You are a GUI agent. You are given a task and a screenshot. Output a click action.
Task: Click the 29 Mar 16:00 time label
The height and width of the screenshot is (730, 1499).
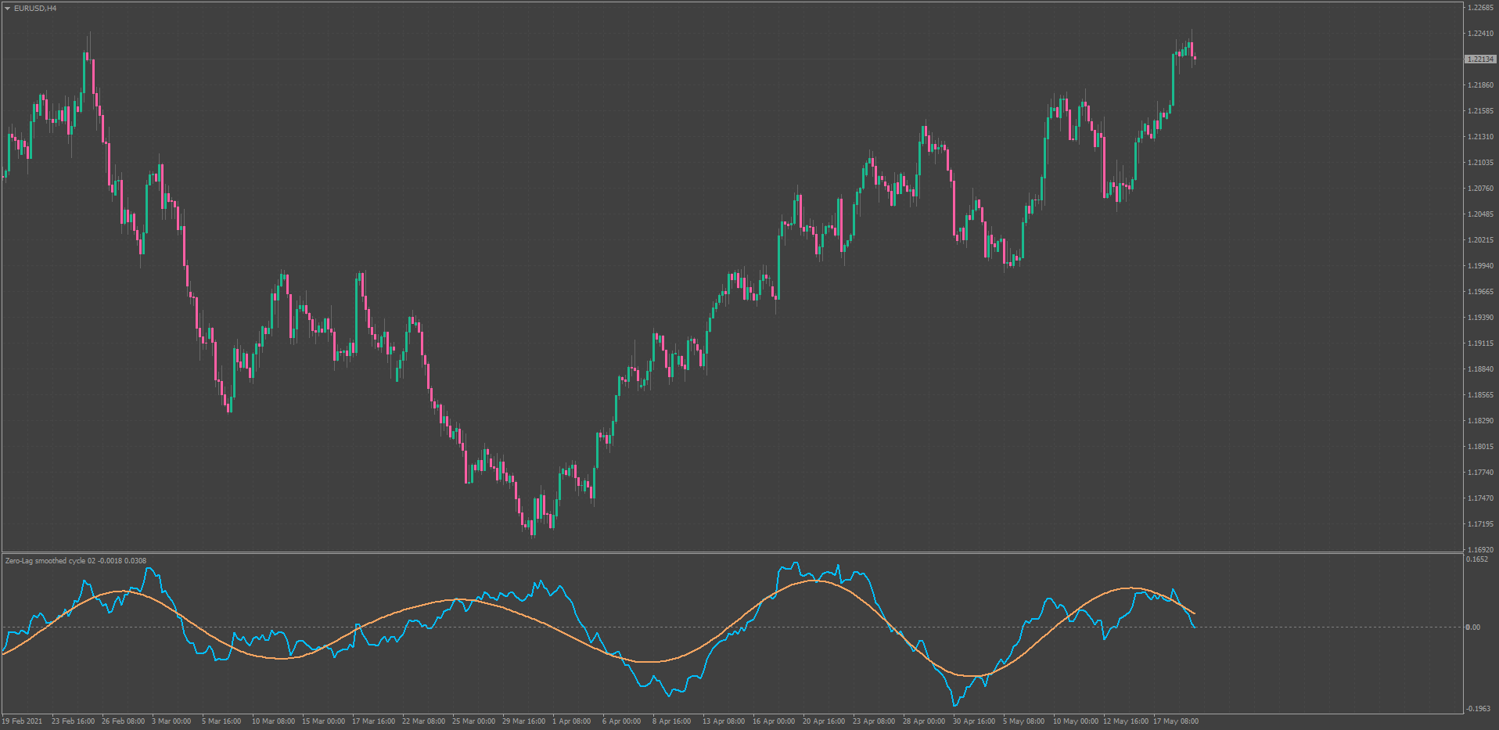click(524, 721)
